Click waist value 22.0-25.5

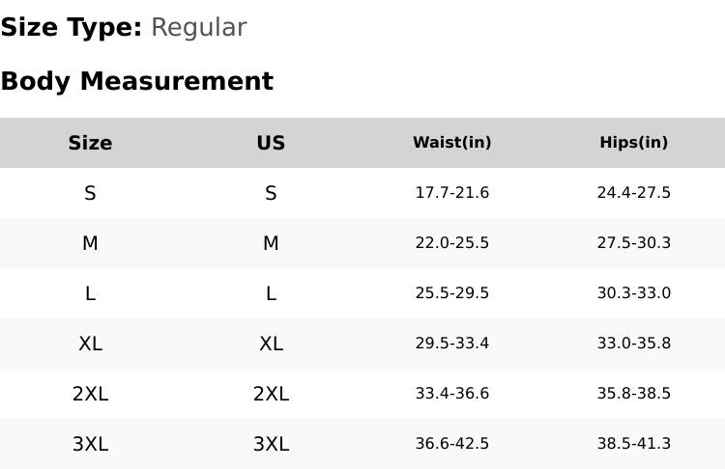point(451,243)
